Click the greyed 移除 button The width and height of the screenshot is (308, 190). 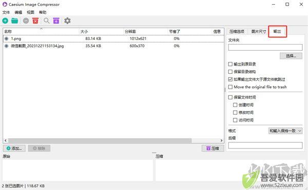(x=39, y=149)
